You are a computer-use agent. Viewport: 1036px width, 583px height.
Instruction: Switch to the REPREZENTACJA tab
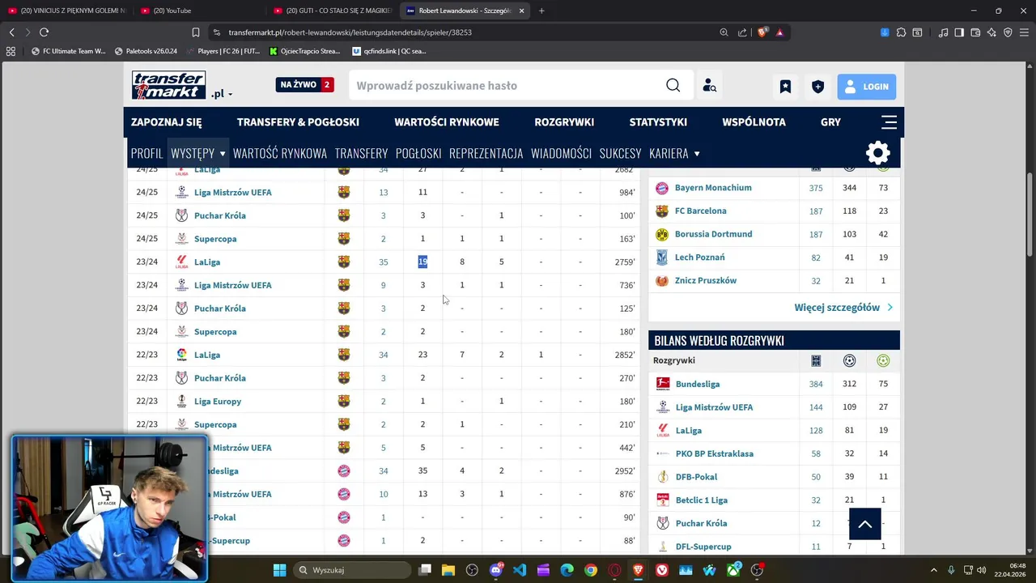(486, 153)
